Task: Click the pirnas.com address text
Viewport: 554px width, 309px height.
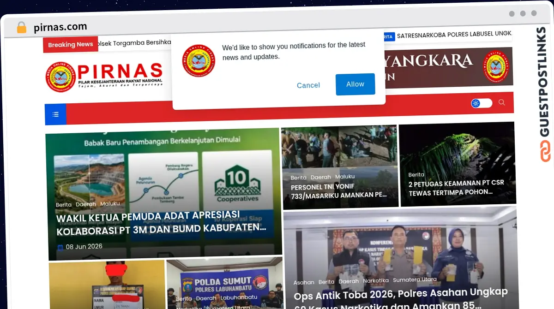Action: coord(60,27)
